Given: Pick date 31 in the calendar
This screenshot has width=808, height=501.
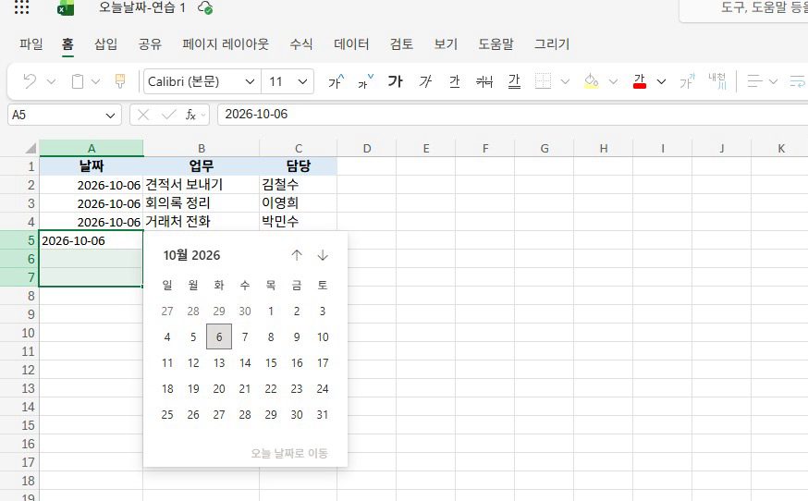Looking at the screenshot, I should coord(323,414).
